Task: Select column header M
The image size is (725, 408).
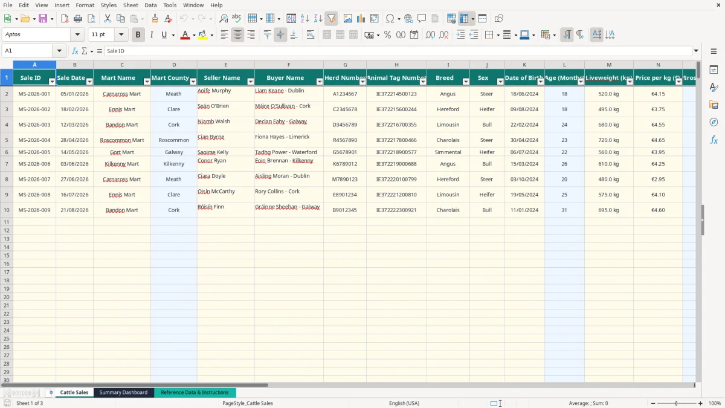Action: click(x=609, y=65)
